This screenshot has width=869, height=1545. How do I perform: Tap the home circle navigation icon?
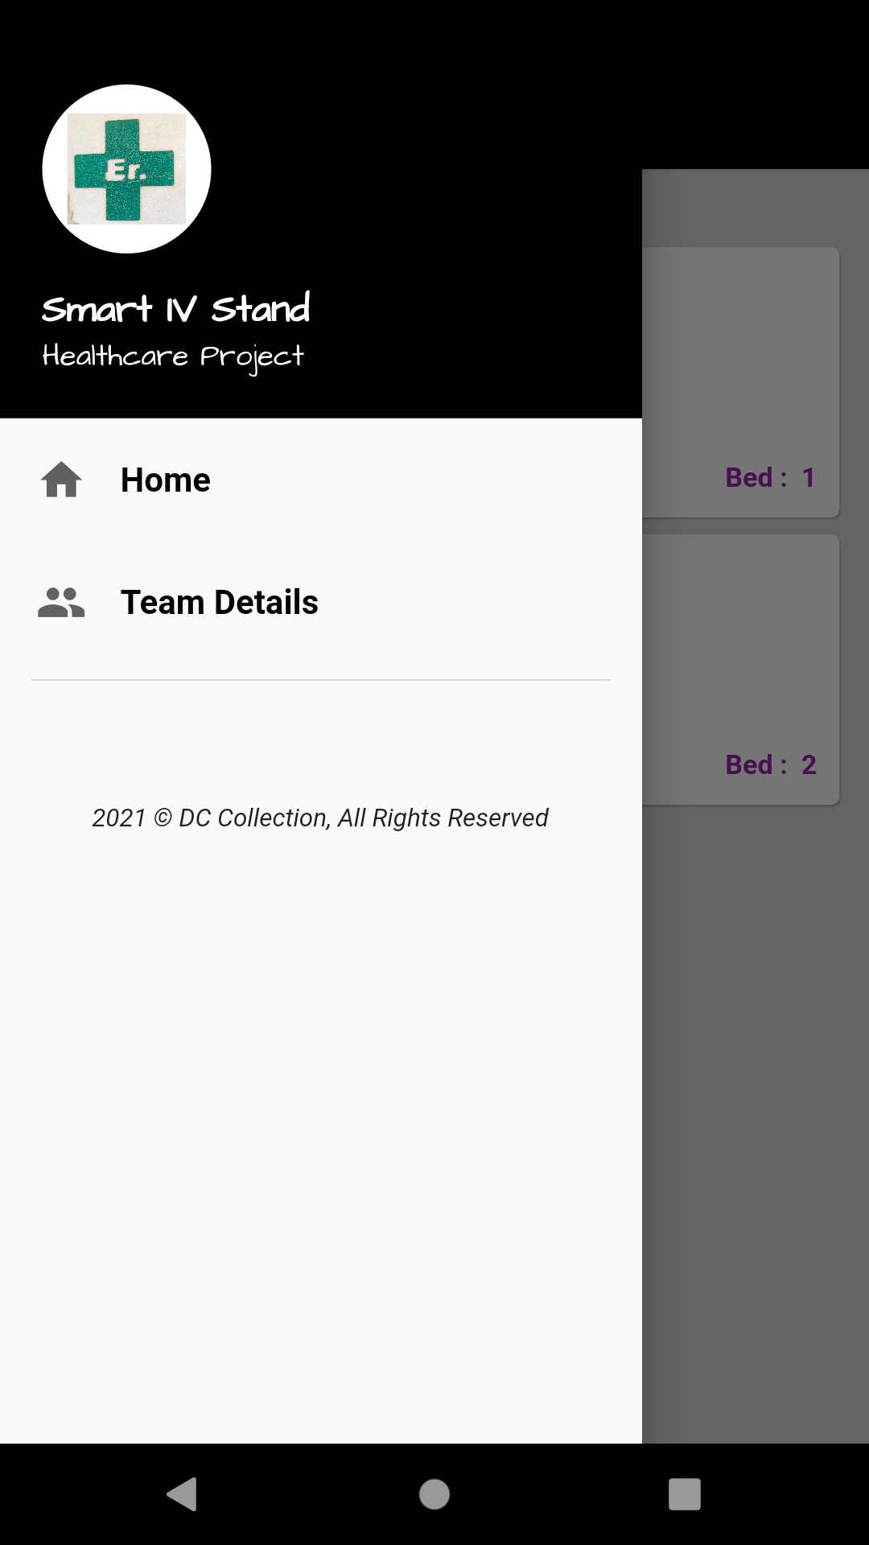click(434, 1496)
